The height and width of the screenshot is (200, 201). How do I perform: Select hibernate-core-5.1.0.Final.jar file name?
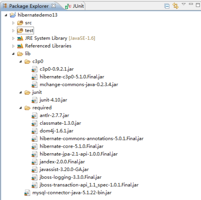[x=72, y=146]
